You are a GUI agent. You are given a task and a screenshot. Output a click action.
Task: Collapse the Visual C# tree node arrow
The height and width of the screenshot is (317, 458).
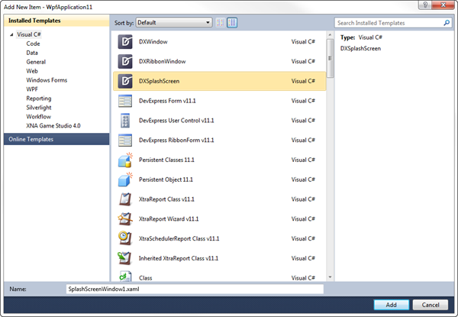point(11,34)
